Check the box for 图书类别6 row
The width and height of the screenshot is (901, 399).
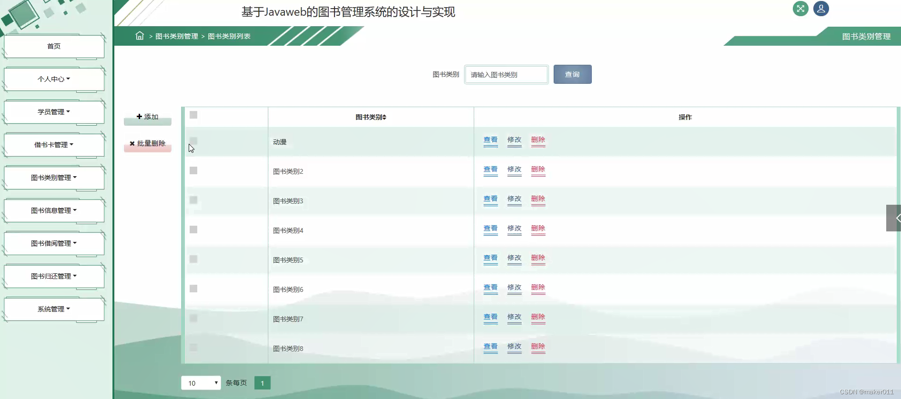(193, 289)
